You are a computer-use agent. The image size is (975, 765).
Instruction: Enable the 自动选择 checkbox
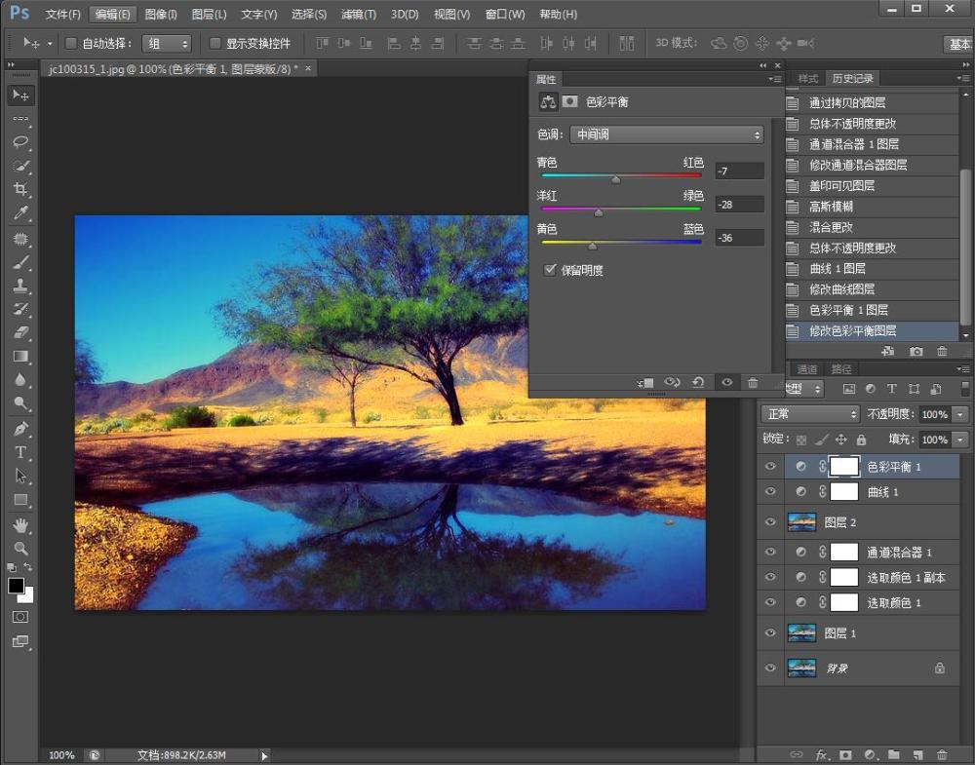71,44
